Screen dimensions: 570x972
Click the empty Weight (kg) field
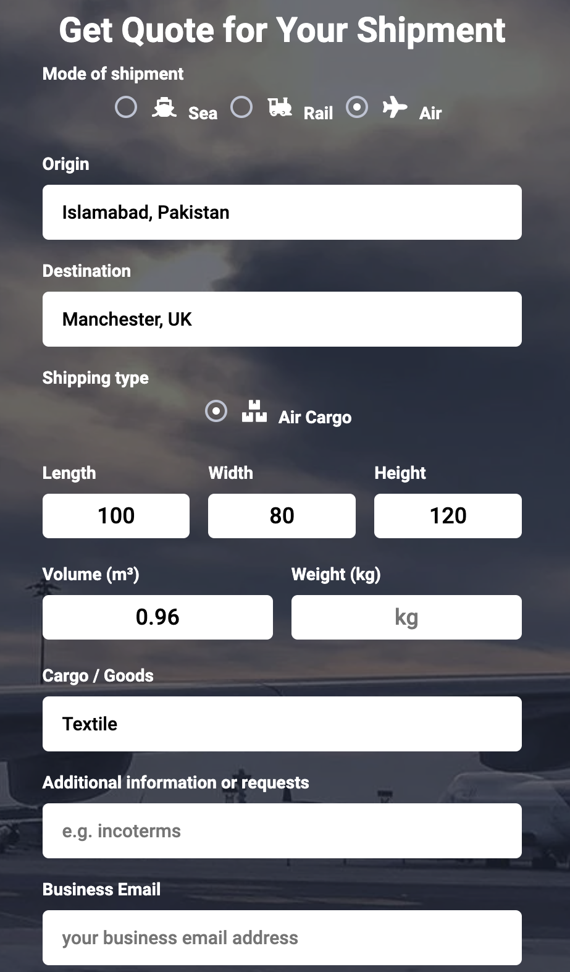406,617
